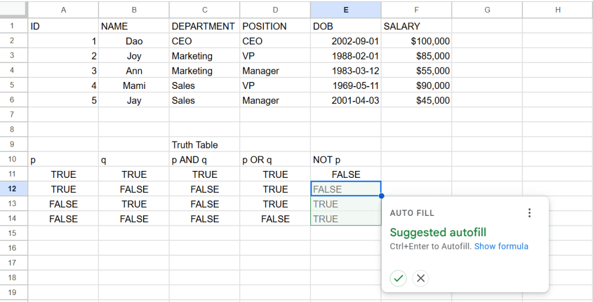
Task: Click the cell containing $100,000
Action: click(416, 41)
